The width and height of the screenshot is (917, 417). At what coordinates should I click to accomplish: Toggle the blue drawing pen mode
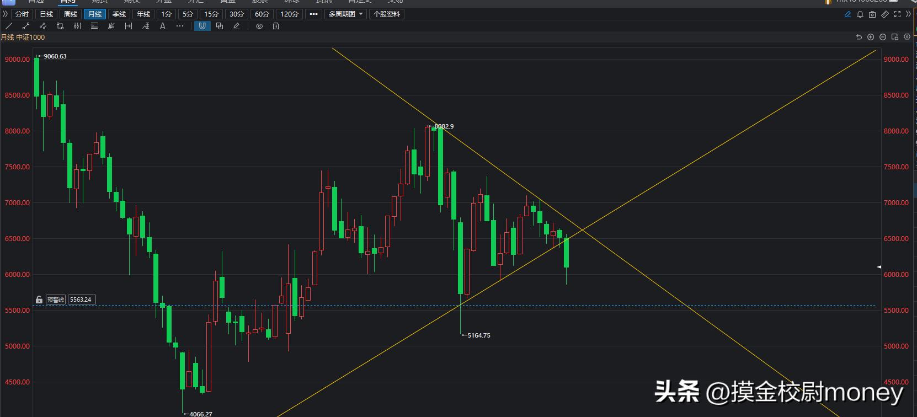pos(848,14)
